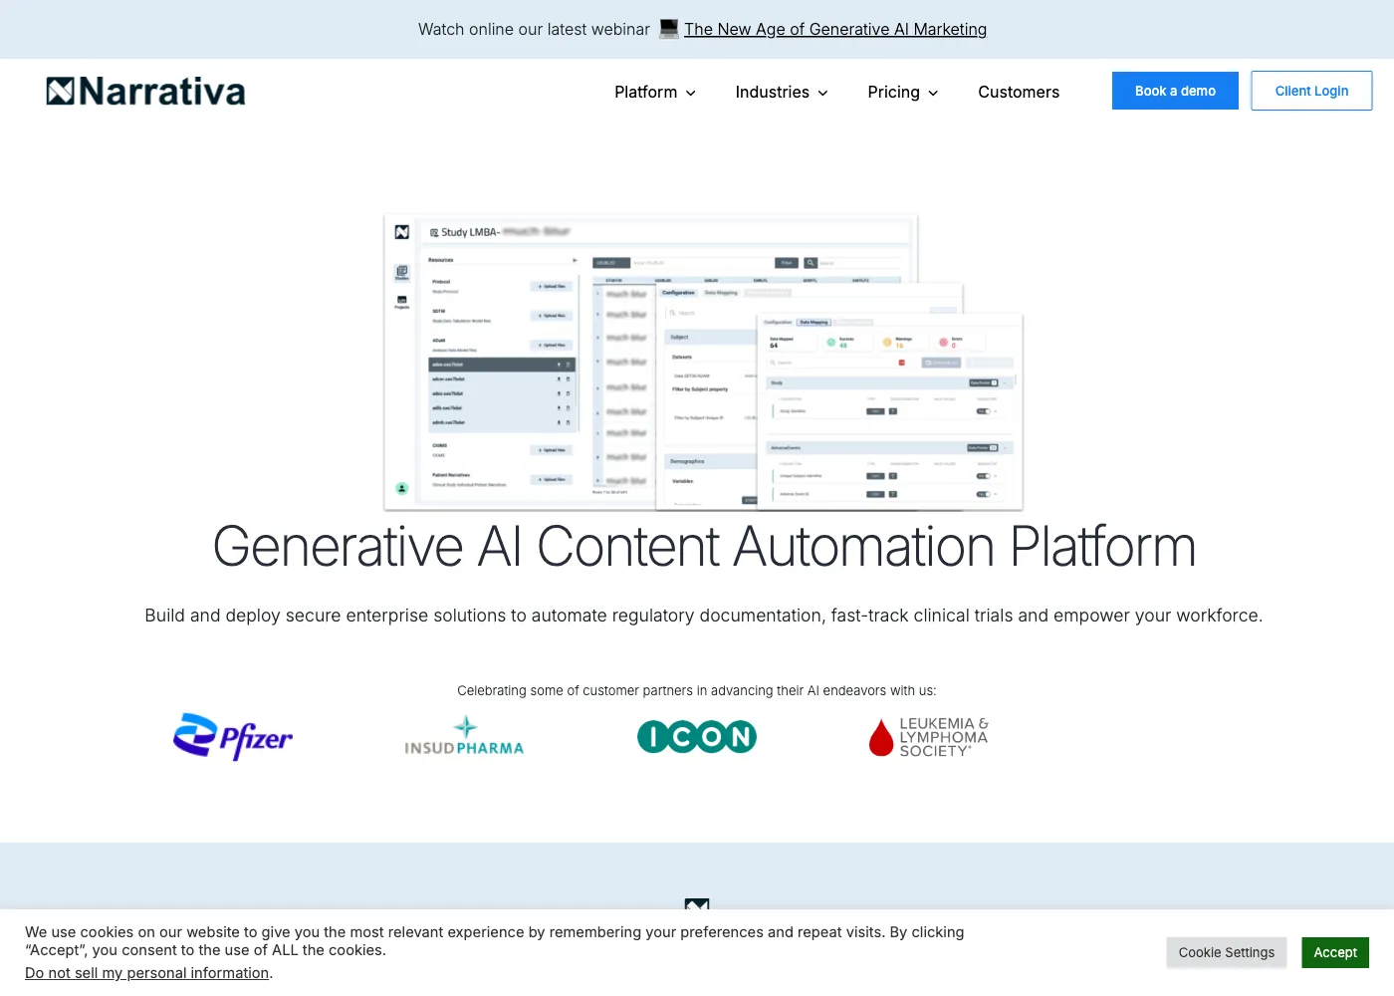1394x996 pixels.
Task: Click the Narrativa logo in header
Action: 145,92
